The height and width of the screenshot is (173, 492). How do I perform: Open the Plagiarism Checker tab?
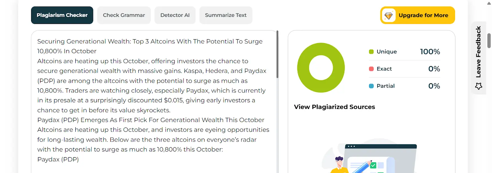[62, 15]
